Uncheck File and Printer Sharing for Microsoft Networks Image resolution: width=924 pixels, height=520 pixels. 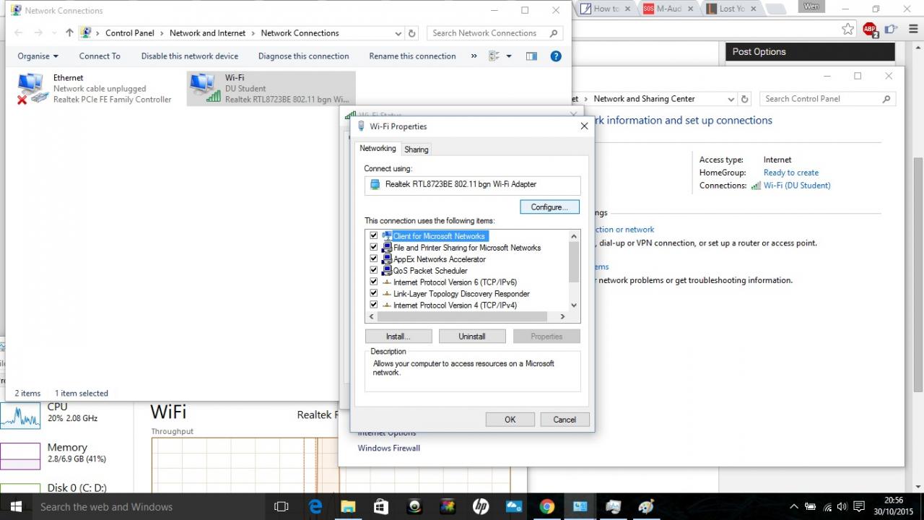(x=374, y=247)
